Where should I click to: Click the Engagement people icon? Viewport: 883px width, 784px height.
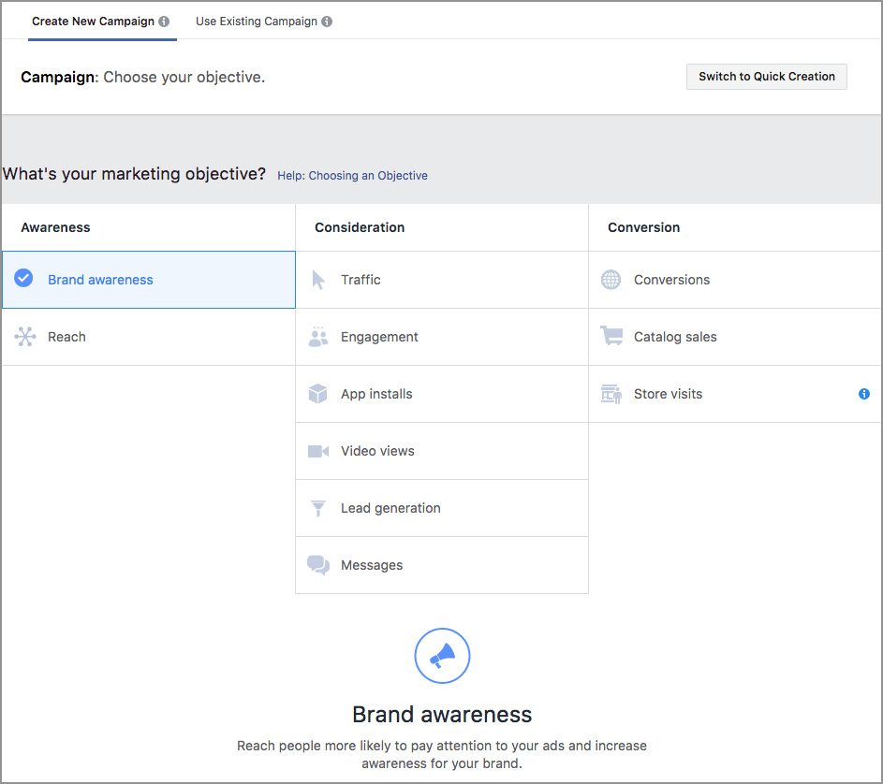coord(318,338)
